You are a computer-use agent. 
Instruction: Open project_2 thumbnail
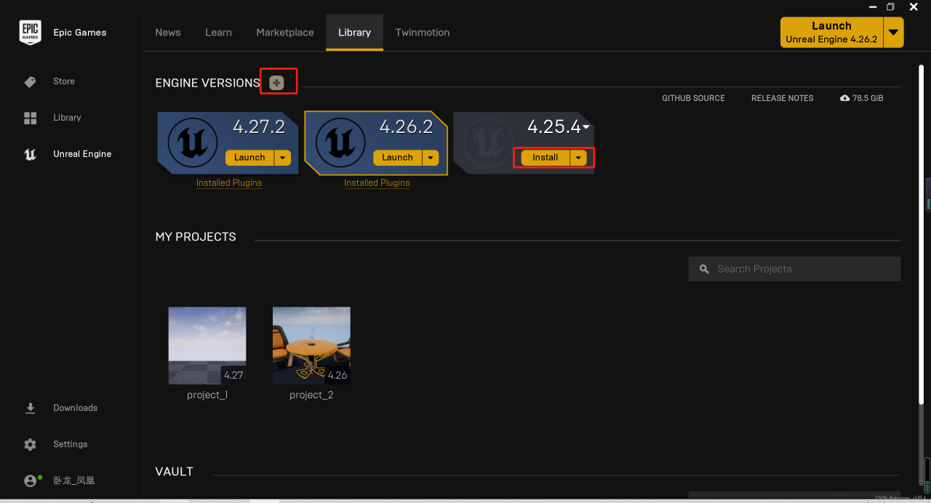point(311,345)
